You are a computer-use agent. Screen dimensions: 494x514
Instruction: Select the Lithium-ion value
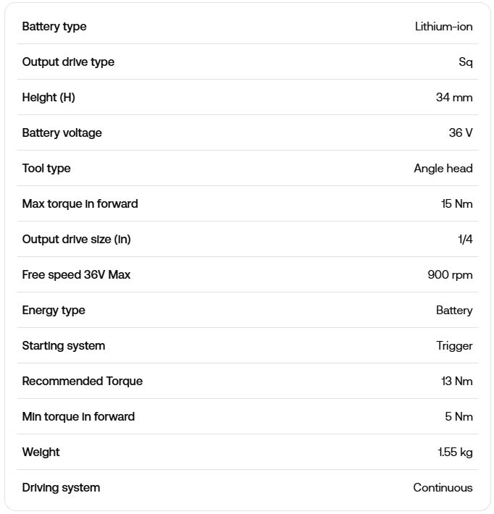click(x=443, y=27)
